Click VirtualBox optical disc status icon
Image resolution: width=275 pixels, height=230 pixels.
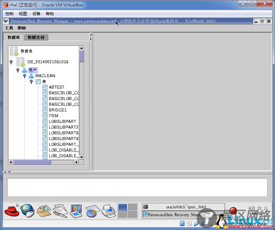tap(189, 224)
